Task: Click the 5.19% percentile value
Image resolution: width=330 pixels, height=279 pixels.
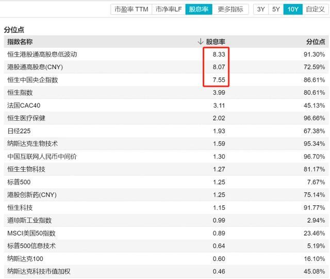Action: point(316,245)
